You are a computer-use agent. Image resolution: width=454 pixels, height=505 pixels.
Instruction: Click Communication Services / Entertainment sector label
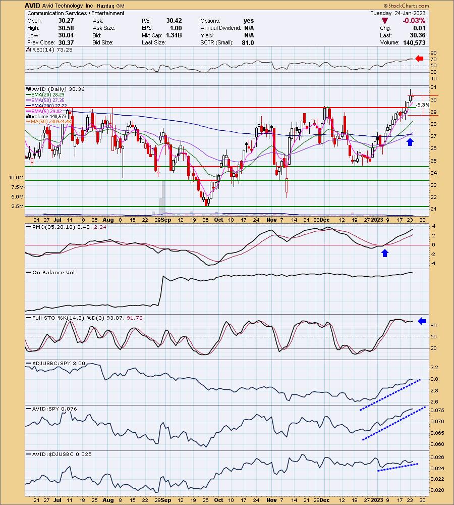click(76, 13)
